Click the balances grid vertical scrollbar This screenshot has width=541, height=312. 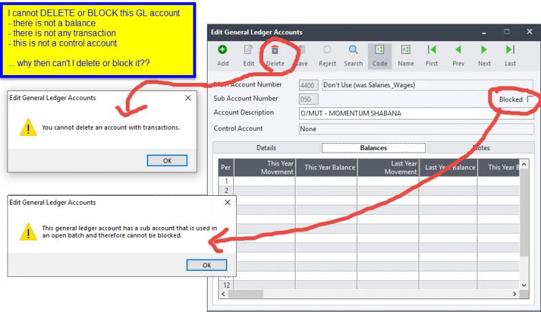click(x=524, y=223)
